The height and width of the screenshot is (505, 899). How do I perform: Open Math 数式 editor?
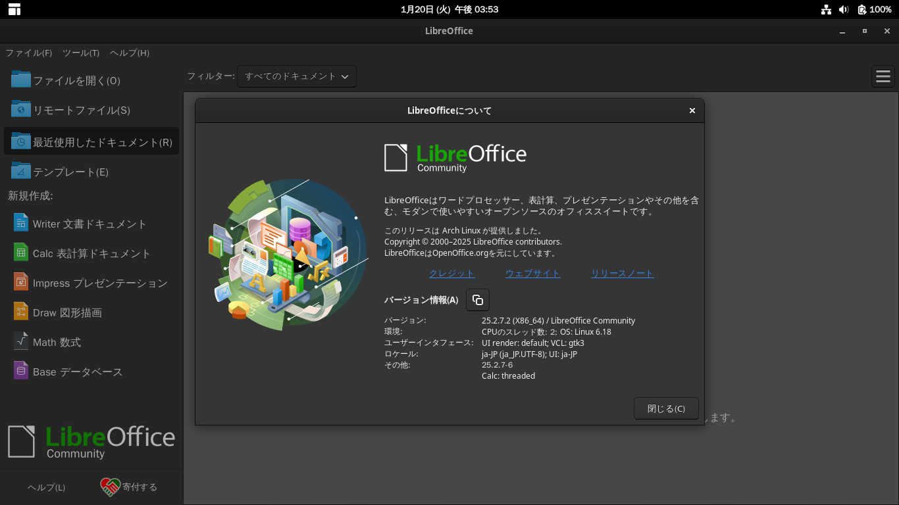tap(91, 342)
